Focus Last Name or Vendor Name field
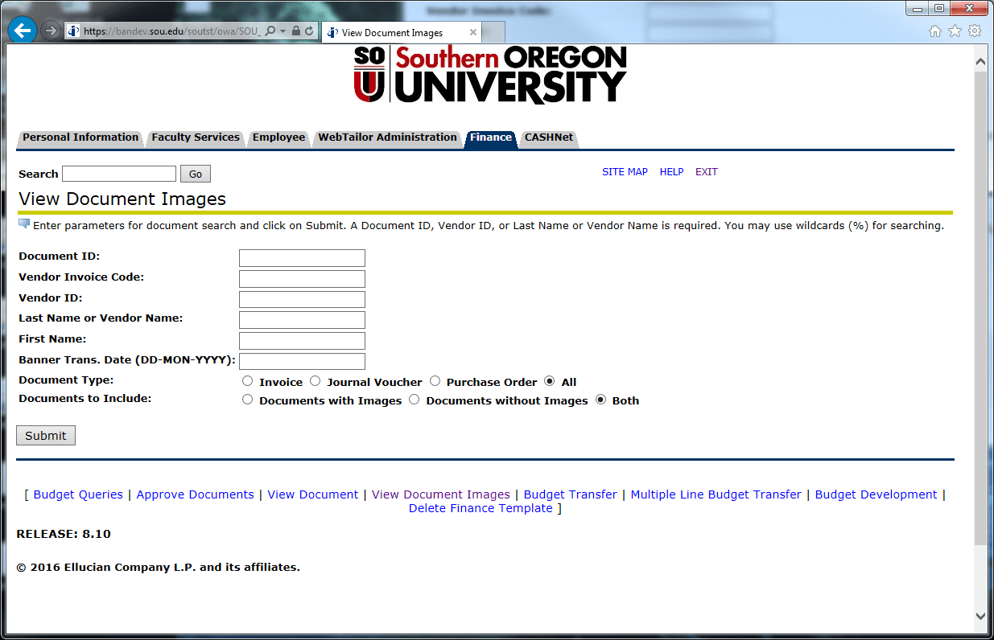The image size is (994, 640). [x=302, y=320]
